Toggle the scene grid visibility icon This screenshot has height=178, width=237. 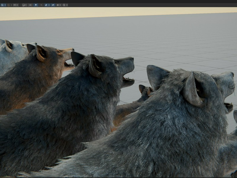(2, 5)
